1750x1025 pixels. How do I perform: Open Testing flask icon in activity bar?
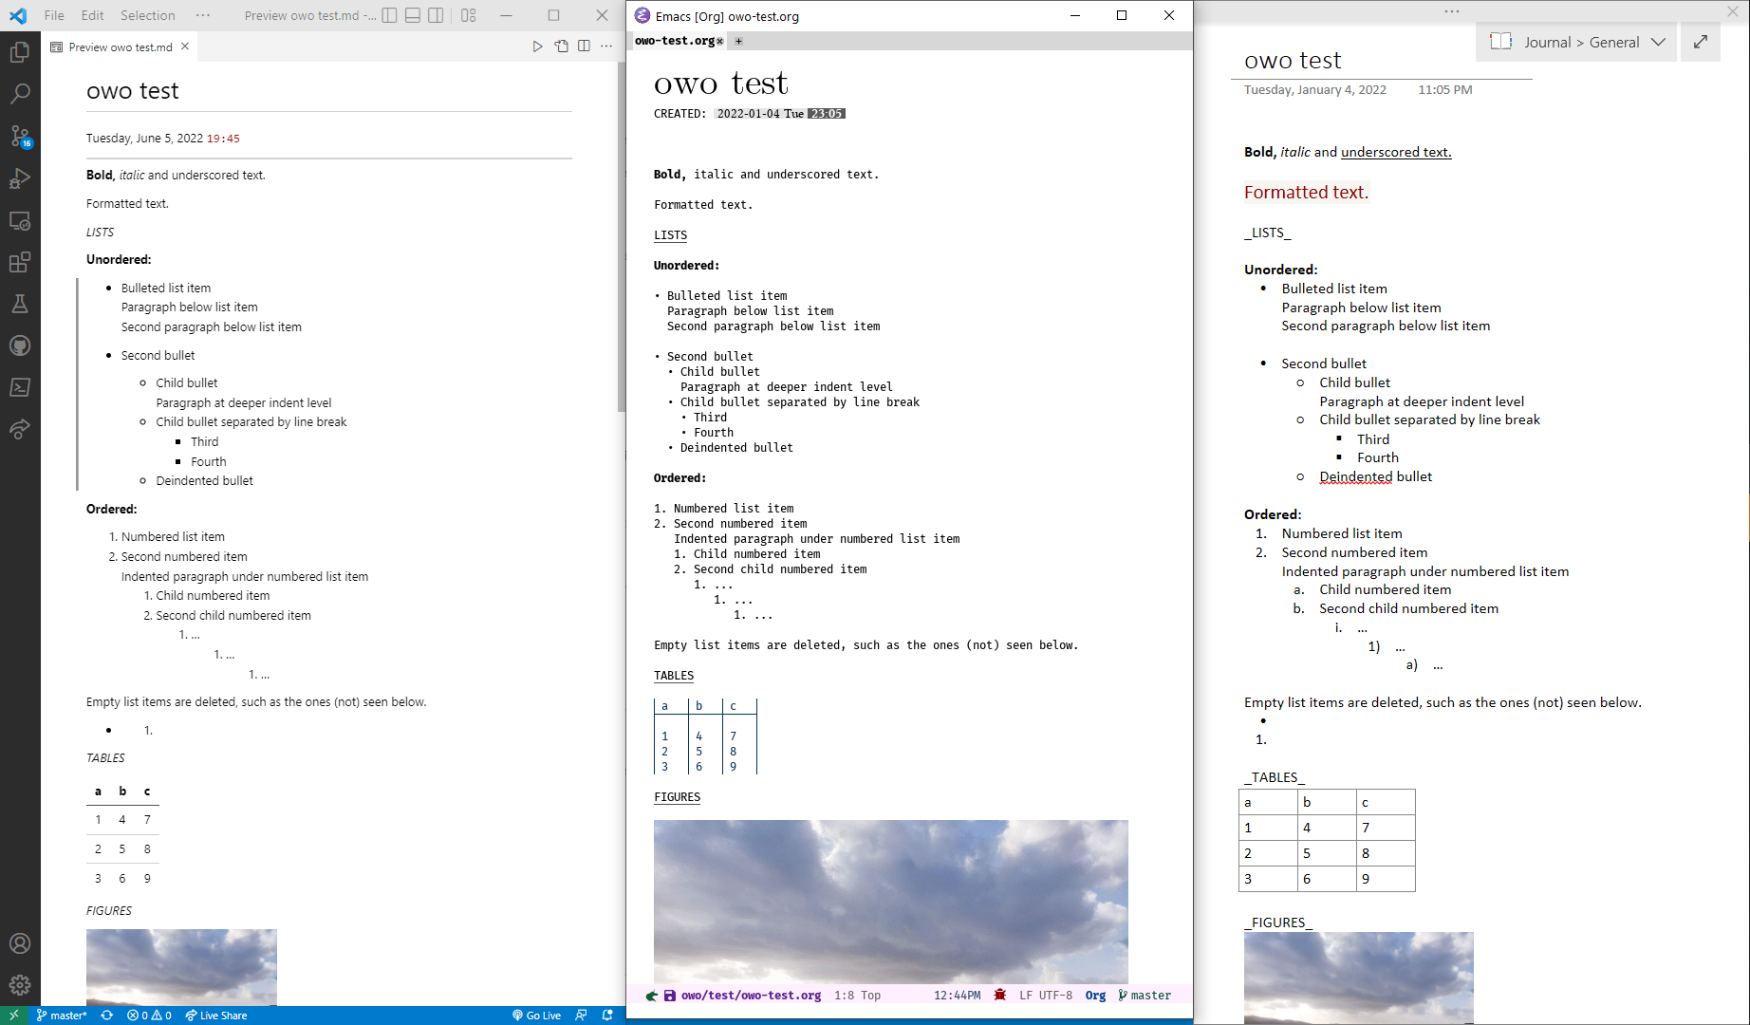click(20, 304)
